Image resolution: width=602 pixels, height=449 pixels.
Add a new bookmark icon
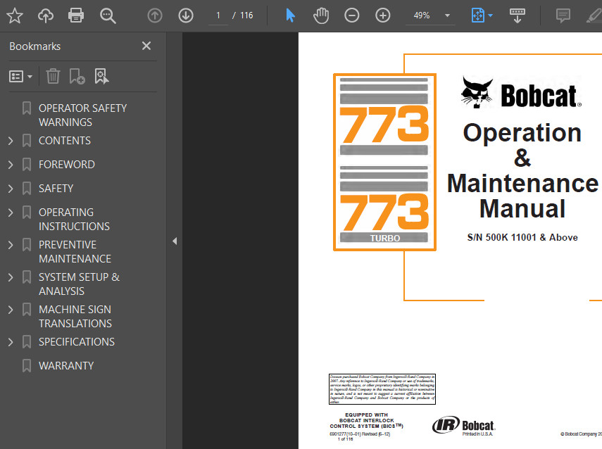(77, 76)
